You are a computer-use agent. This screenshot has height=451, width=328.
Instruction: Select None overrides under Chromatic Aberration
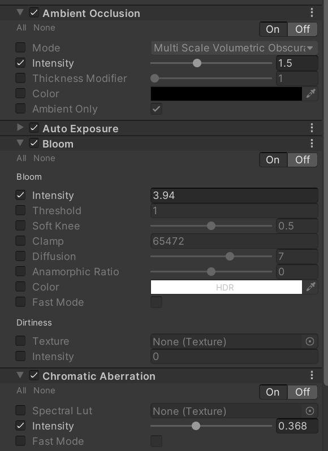[x=44, y=391]
